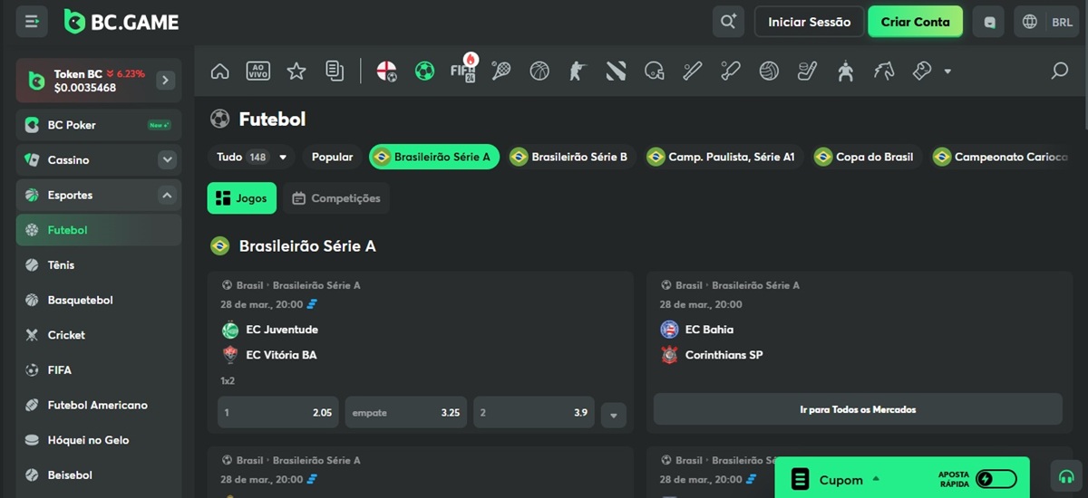Open Beisebol in the sidebar
The width and height of the screenshot is (1088, 498).
pos(99,474)
